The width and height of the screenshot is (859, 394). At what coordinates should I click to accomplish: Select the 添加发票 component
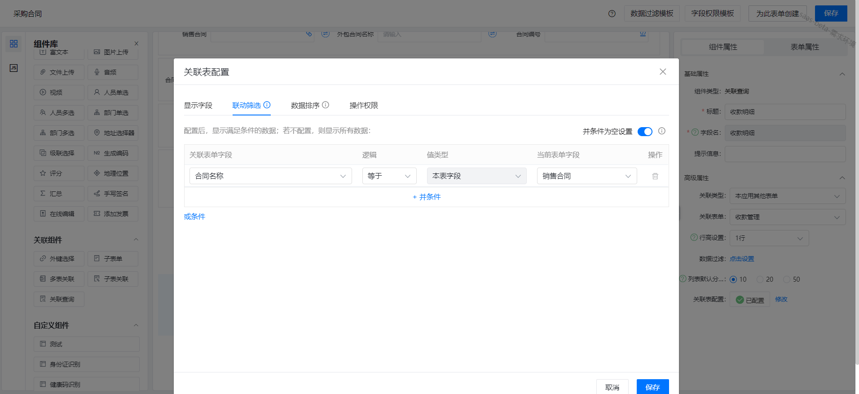pyautogui.click(x=113, y=214)
